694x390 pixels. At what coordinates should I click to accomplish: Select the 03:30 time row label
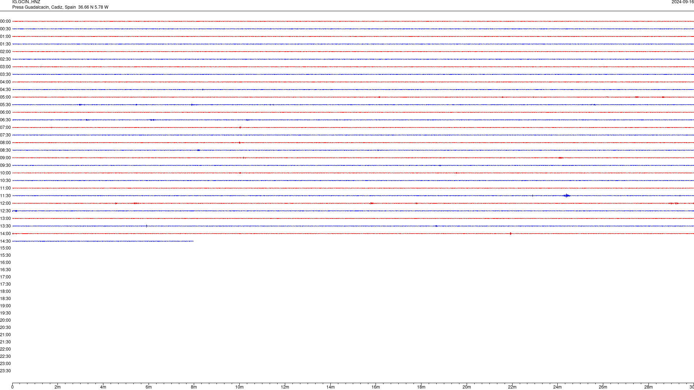[x=5, y=74]
